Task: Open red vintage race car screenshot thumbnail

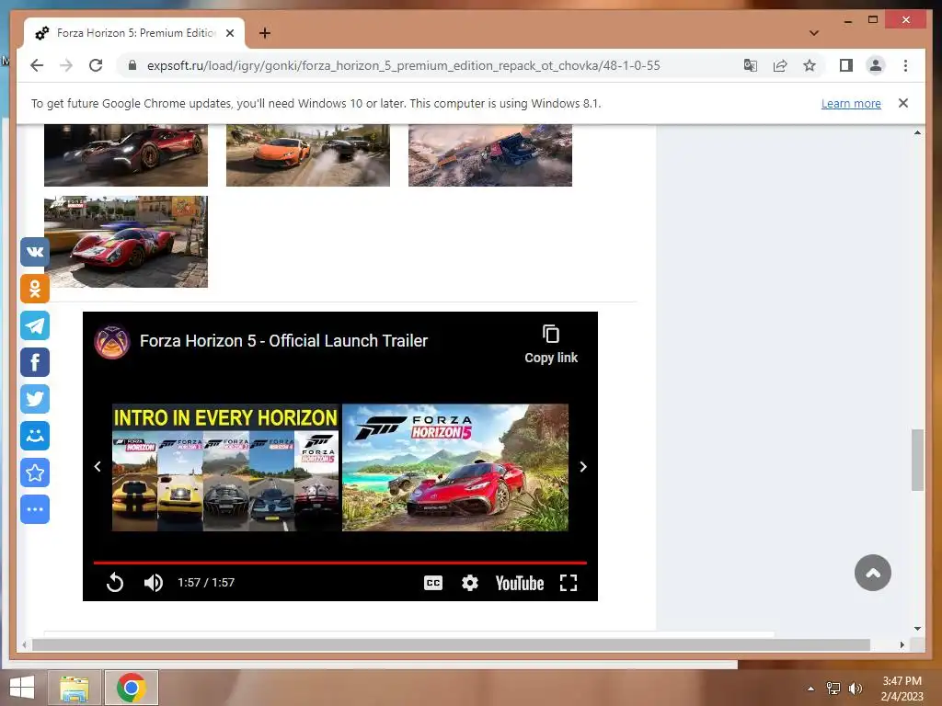Action: pyautogui.click(x=126, y=242)
